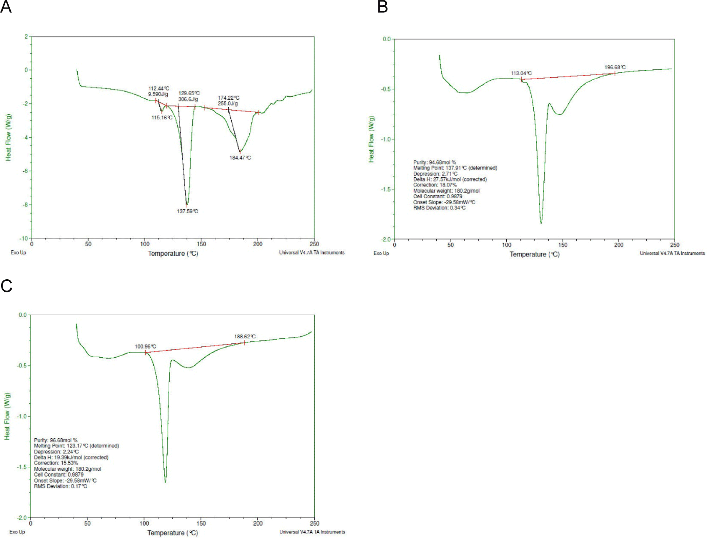Click the Exo Up note under panel C
The image size is (707, 538).
point(17,532)
